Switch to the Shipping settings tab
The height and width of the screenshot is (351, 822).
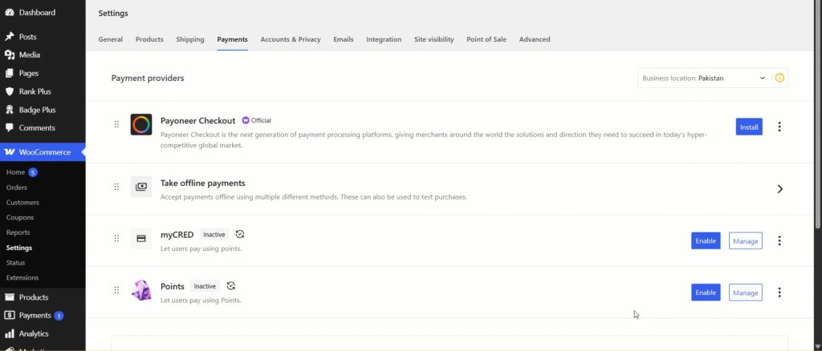[x=189, y=39]
